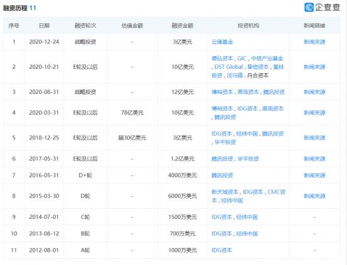Select the 1000万美元 funding amount cell

click(182, 250)
